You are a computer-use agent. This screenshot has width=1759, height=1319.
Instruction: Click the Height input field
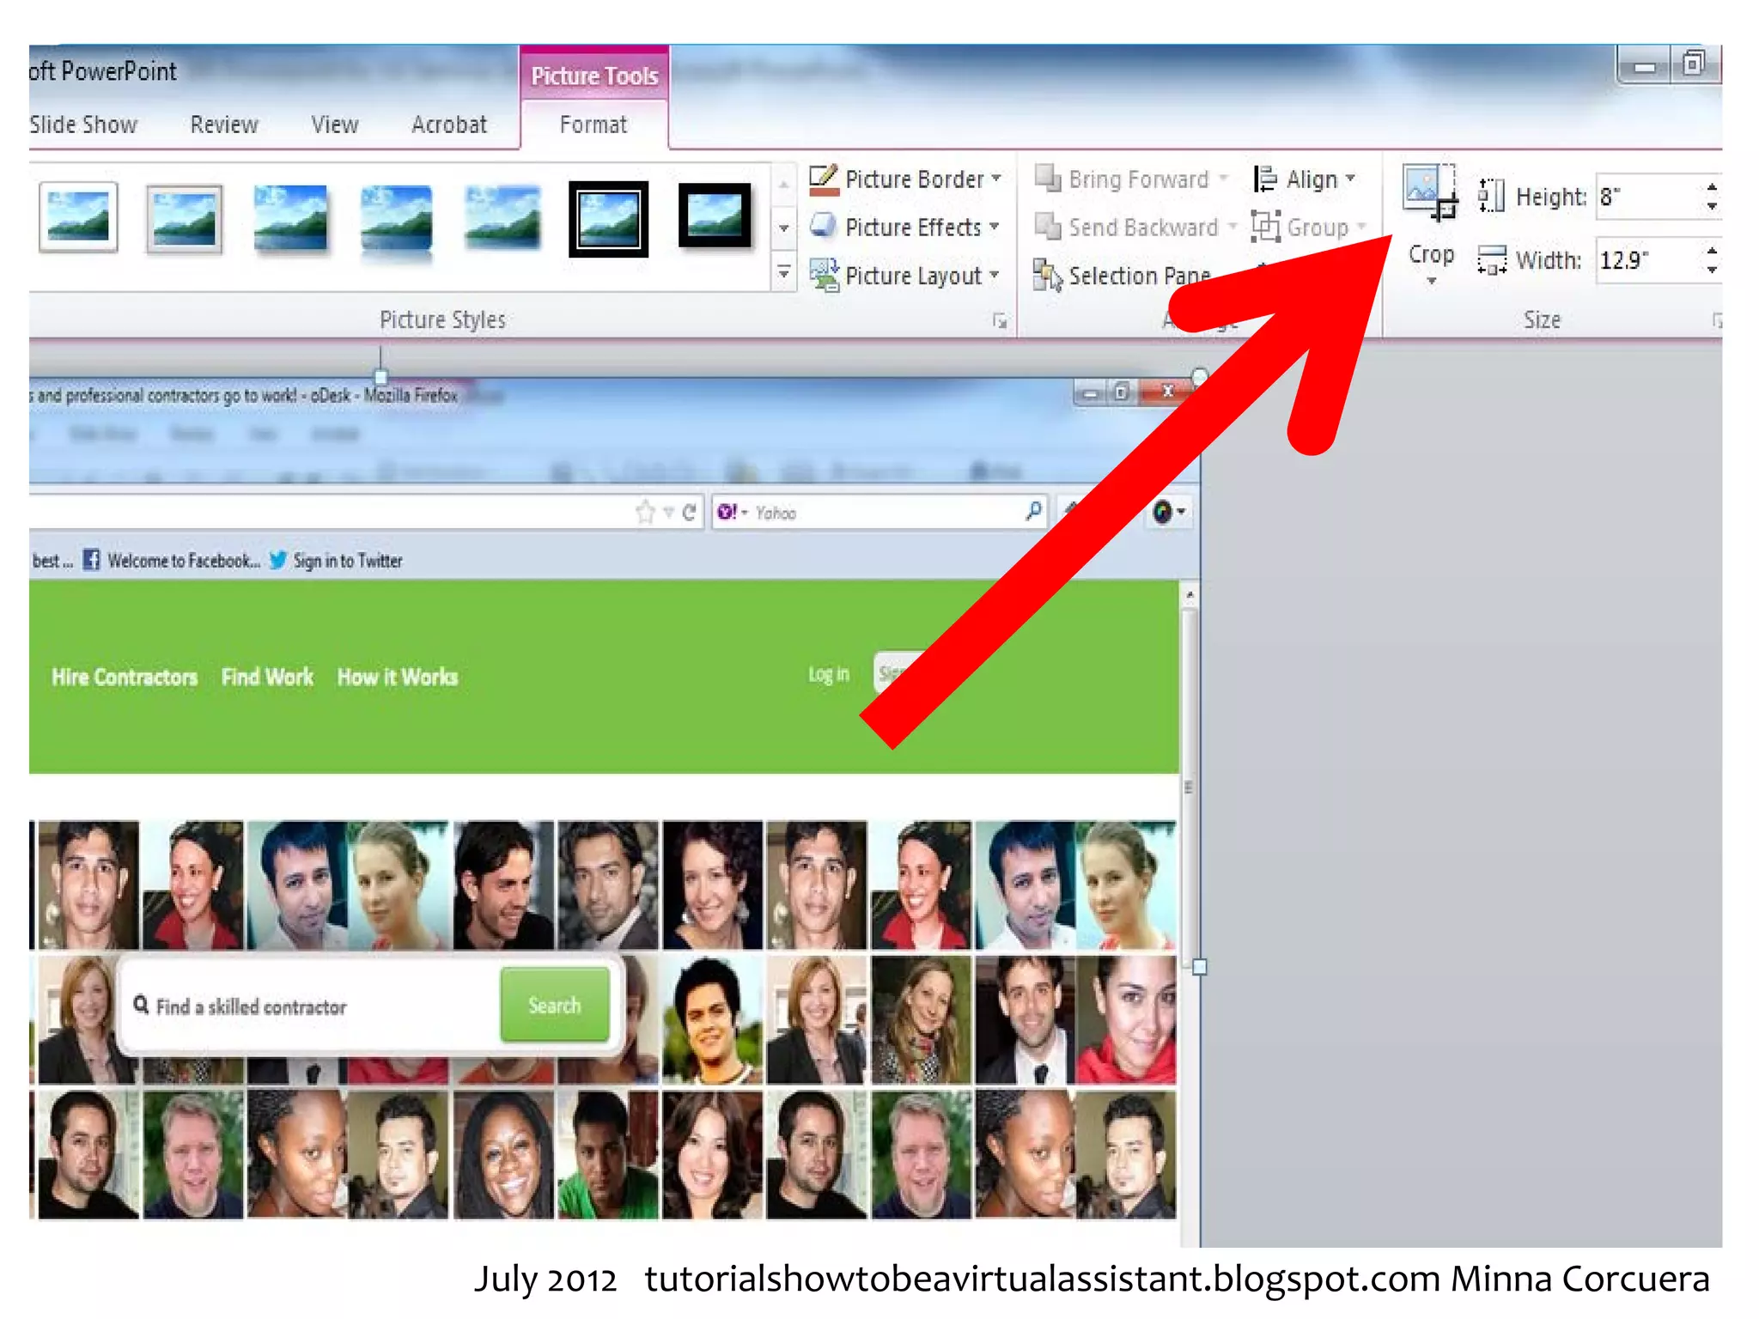coord(1645,198)
